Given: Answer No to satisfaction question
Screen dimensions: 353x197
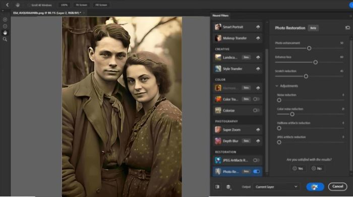Looking at the screenshot, I should click(317, 168).
